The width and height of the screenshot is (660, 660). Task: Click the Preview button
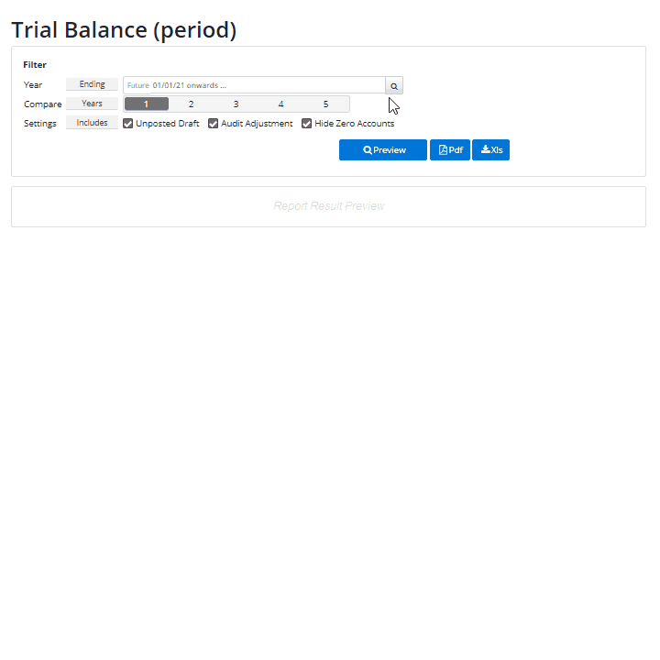click(x=383, y=149)
